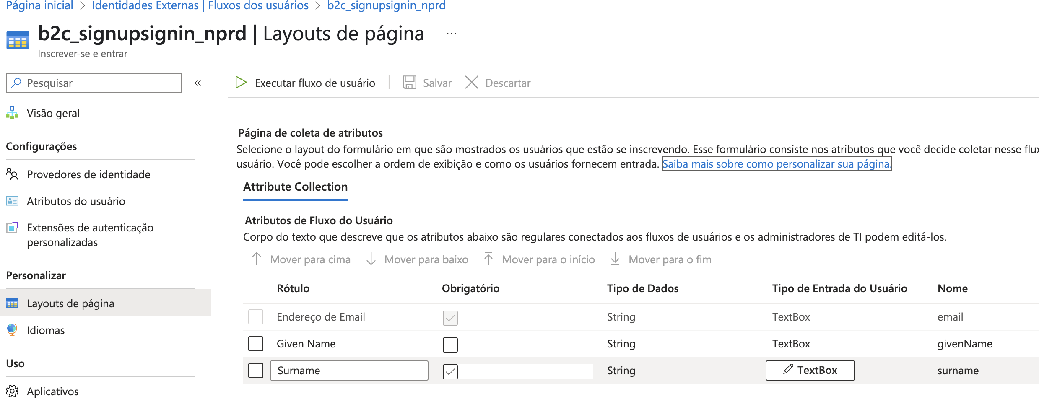Open Aplicativos in sidebar
1039x420 pixels.
(x=53, y=391)
